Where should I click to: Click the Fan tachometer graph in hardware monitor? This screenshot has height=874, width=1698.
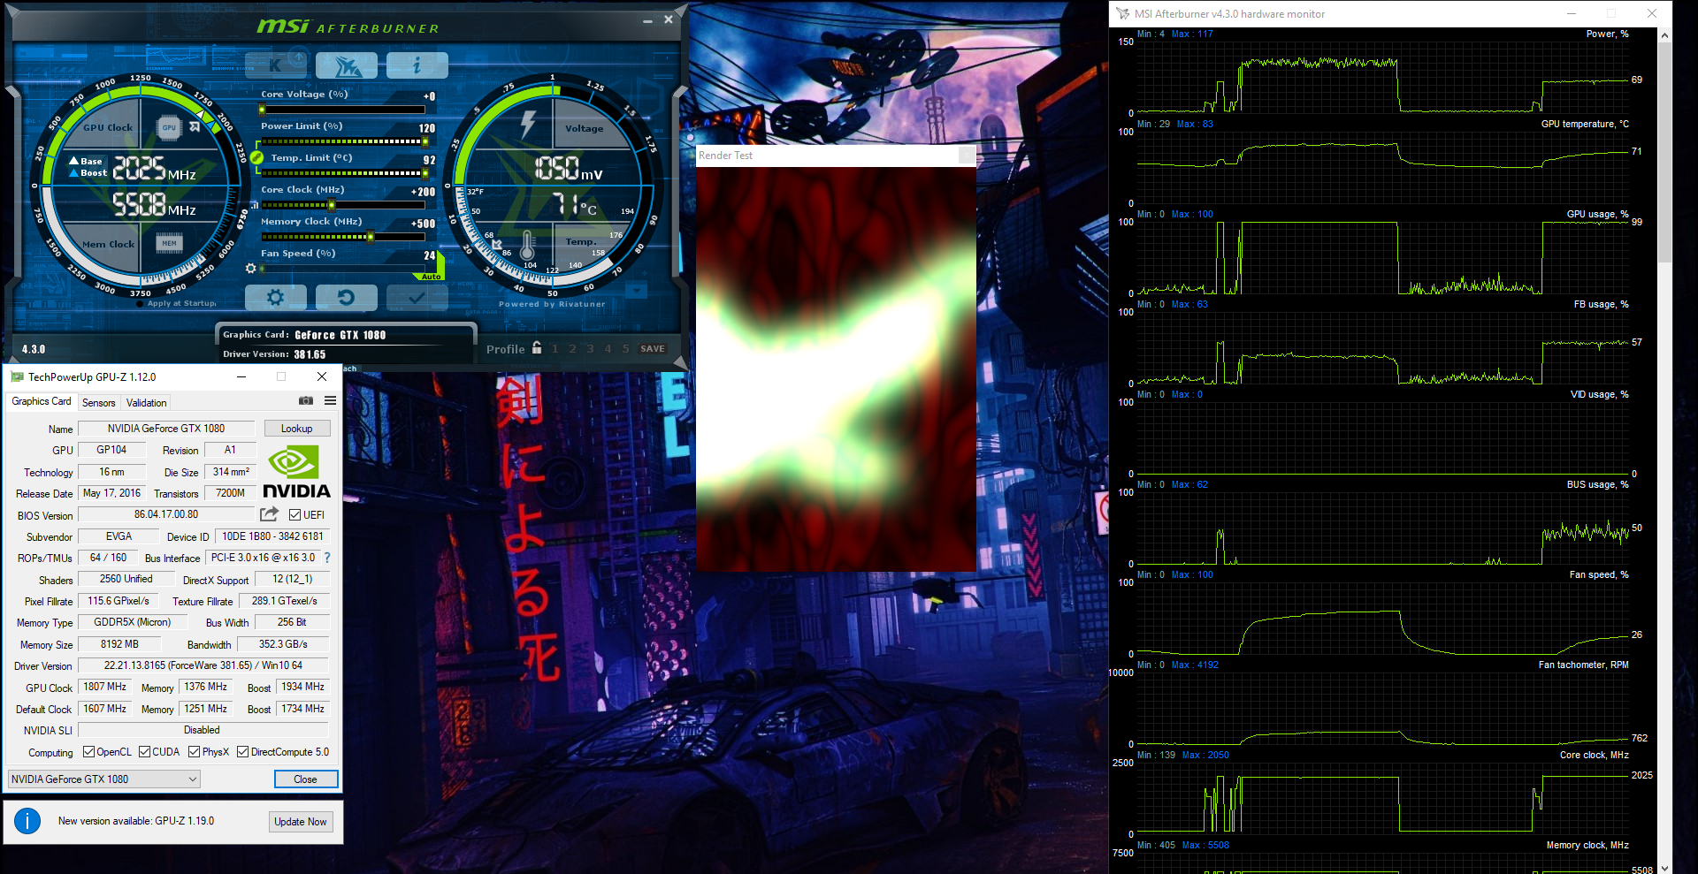coord(1383,708)
